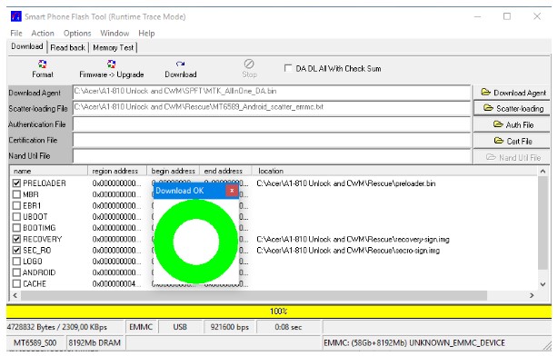Click the scroll down arrow in partition list
Screen dimensions: 558x356
543,284
